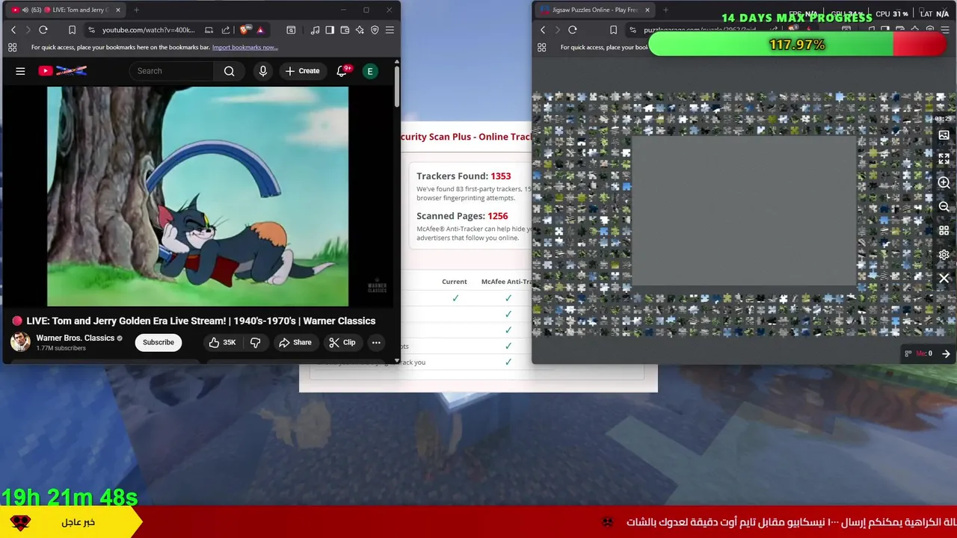Image resolution: width=957 pixels, height=538 pixels.
Task: Close the puzzle with X icon
Action: (x=944, y=279)
